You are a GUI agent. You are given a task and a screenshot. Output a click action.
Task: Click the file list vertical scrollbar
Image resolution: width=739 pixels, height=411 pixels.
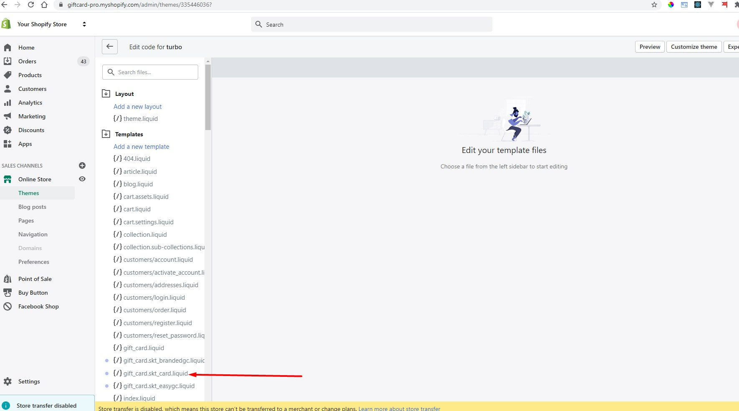[208, 97]
